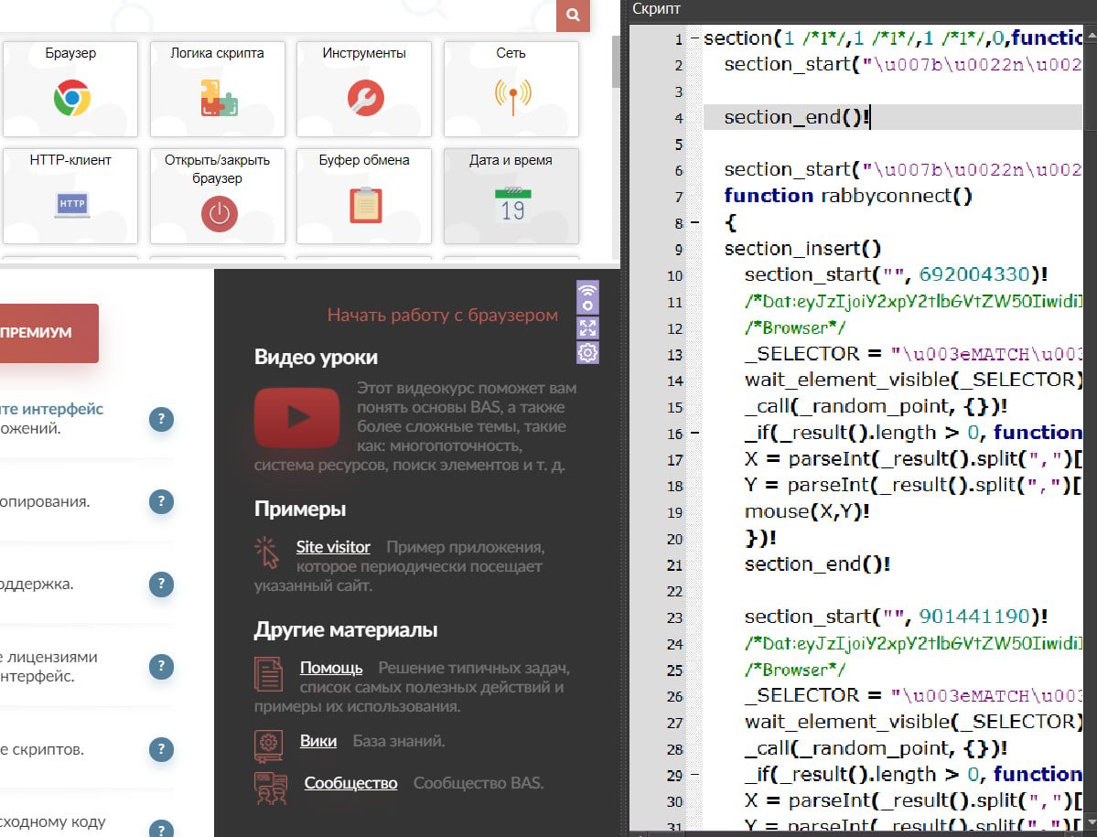The image size is (1097, 837).
Task: Collapse code fold marker on line 8
Action: 695,222
